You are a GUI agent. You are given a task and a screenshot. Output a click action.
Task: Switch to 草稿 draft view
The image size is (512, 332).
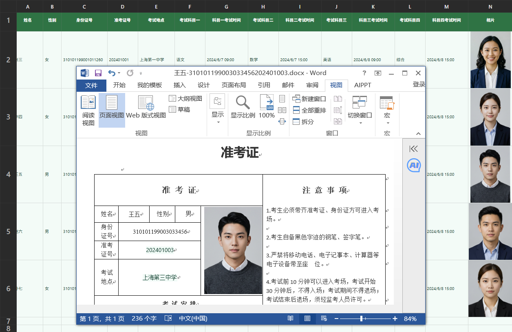point(179,109)
